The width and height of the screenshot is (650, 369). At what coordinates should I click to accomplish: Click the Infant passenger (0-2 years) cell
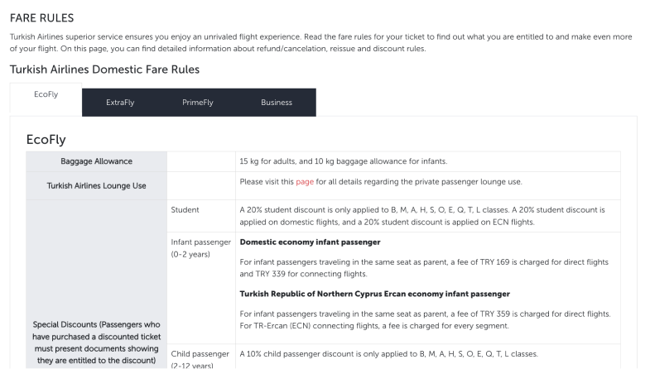pos(200,247)
